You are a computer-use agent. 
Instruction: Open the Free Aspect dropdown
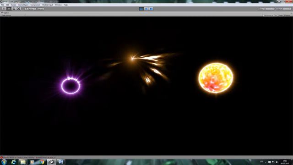(13, 15)
